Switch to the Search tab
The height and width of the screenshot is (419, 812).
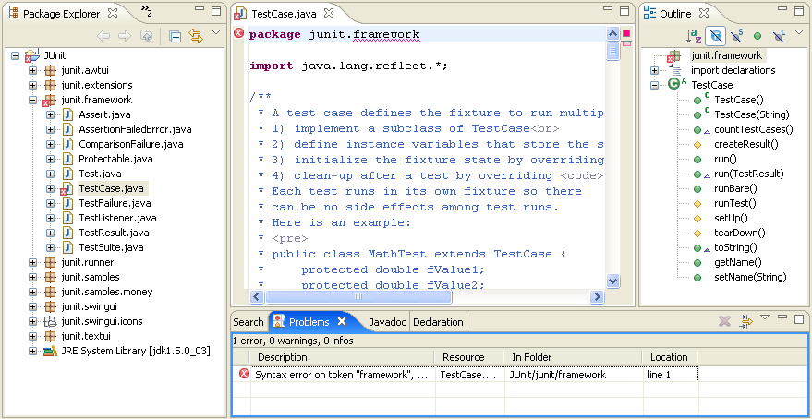click(x=248, y=322)
